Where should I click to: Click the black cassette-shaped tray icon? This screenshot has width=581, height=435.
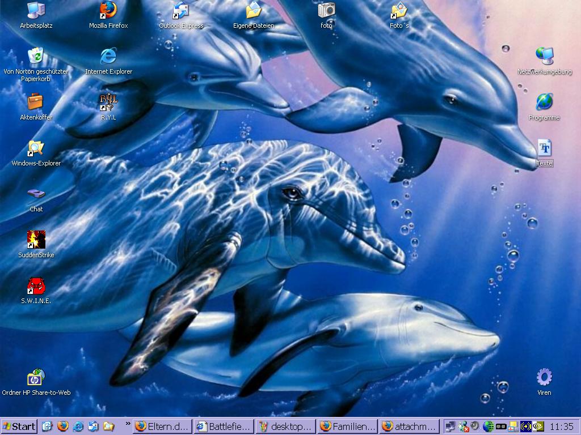pyautogui.click(x=501, y=427)
